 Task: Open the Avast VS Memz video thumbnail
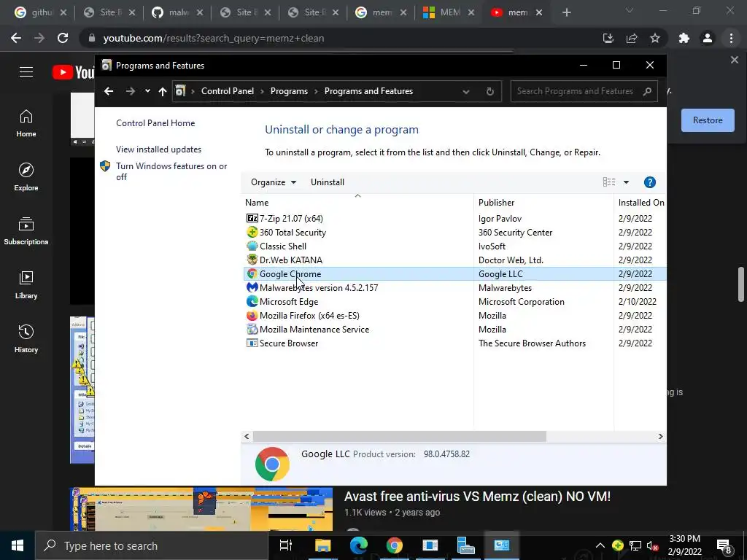click(201, 509)
